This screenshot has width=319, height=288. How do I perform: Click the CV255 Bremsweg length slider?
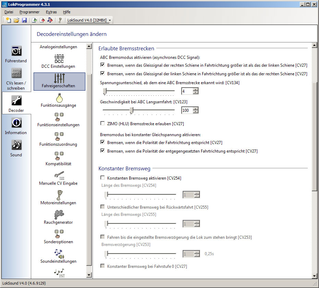coord(140,224)
